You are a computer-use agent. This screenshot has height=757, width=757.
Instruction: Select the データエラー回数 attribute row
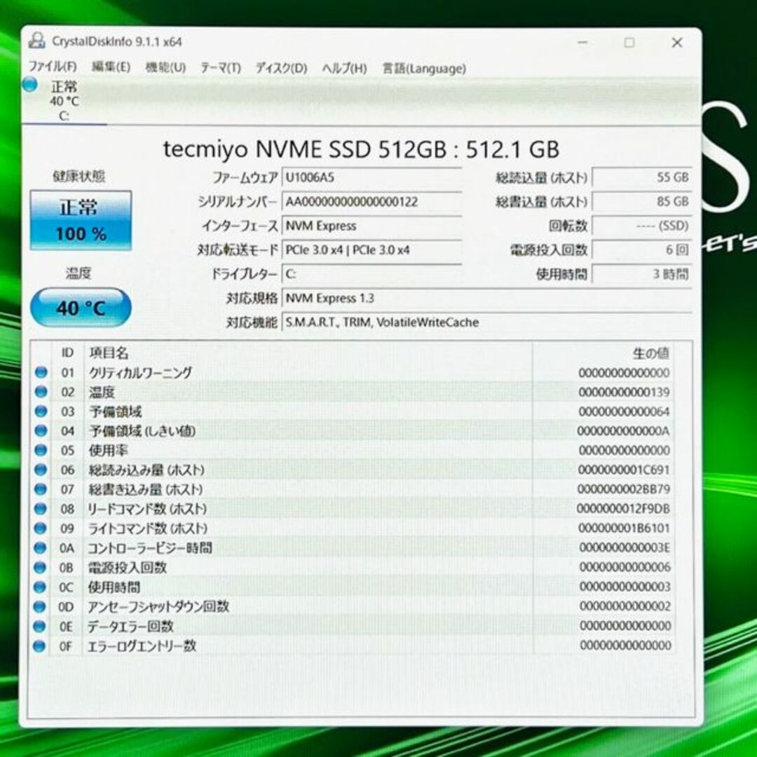pyautogui.click(x=353, y=626)
